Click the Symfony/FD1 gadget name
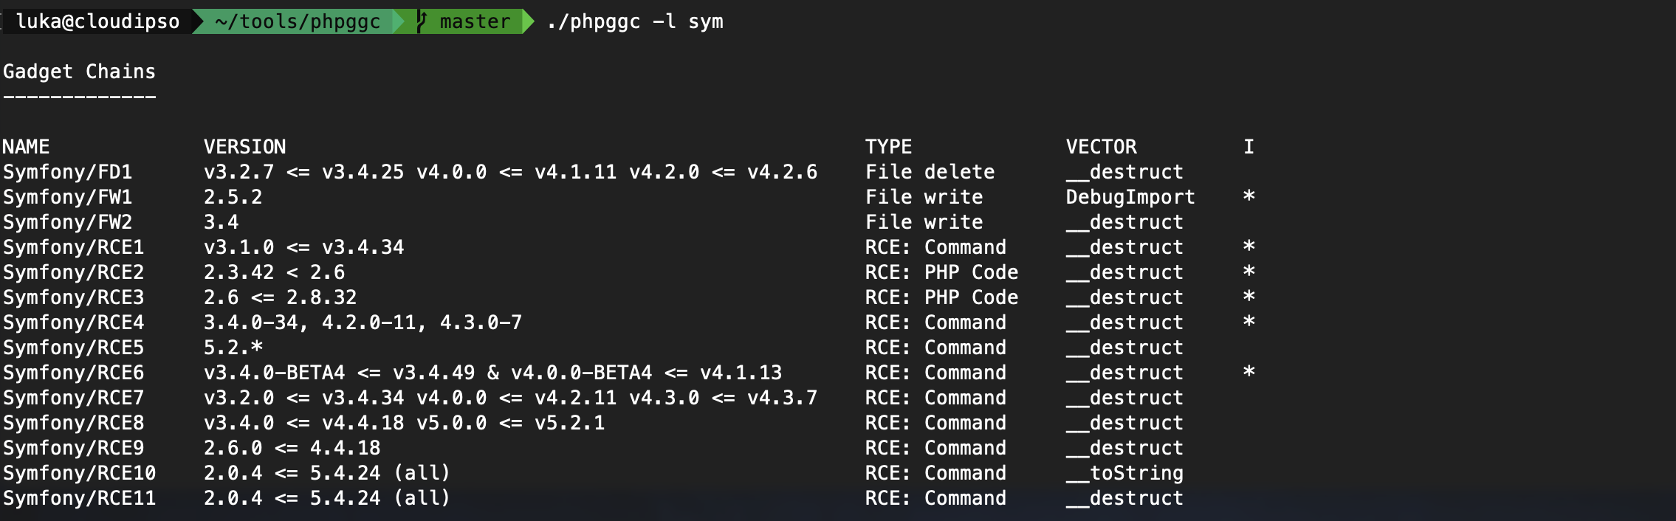This screenshot has height=521, width=1676. [x=67, y=172]
